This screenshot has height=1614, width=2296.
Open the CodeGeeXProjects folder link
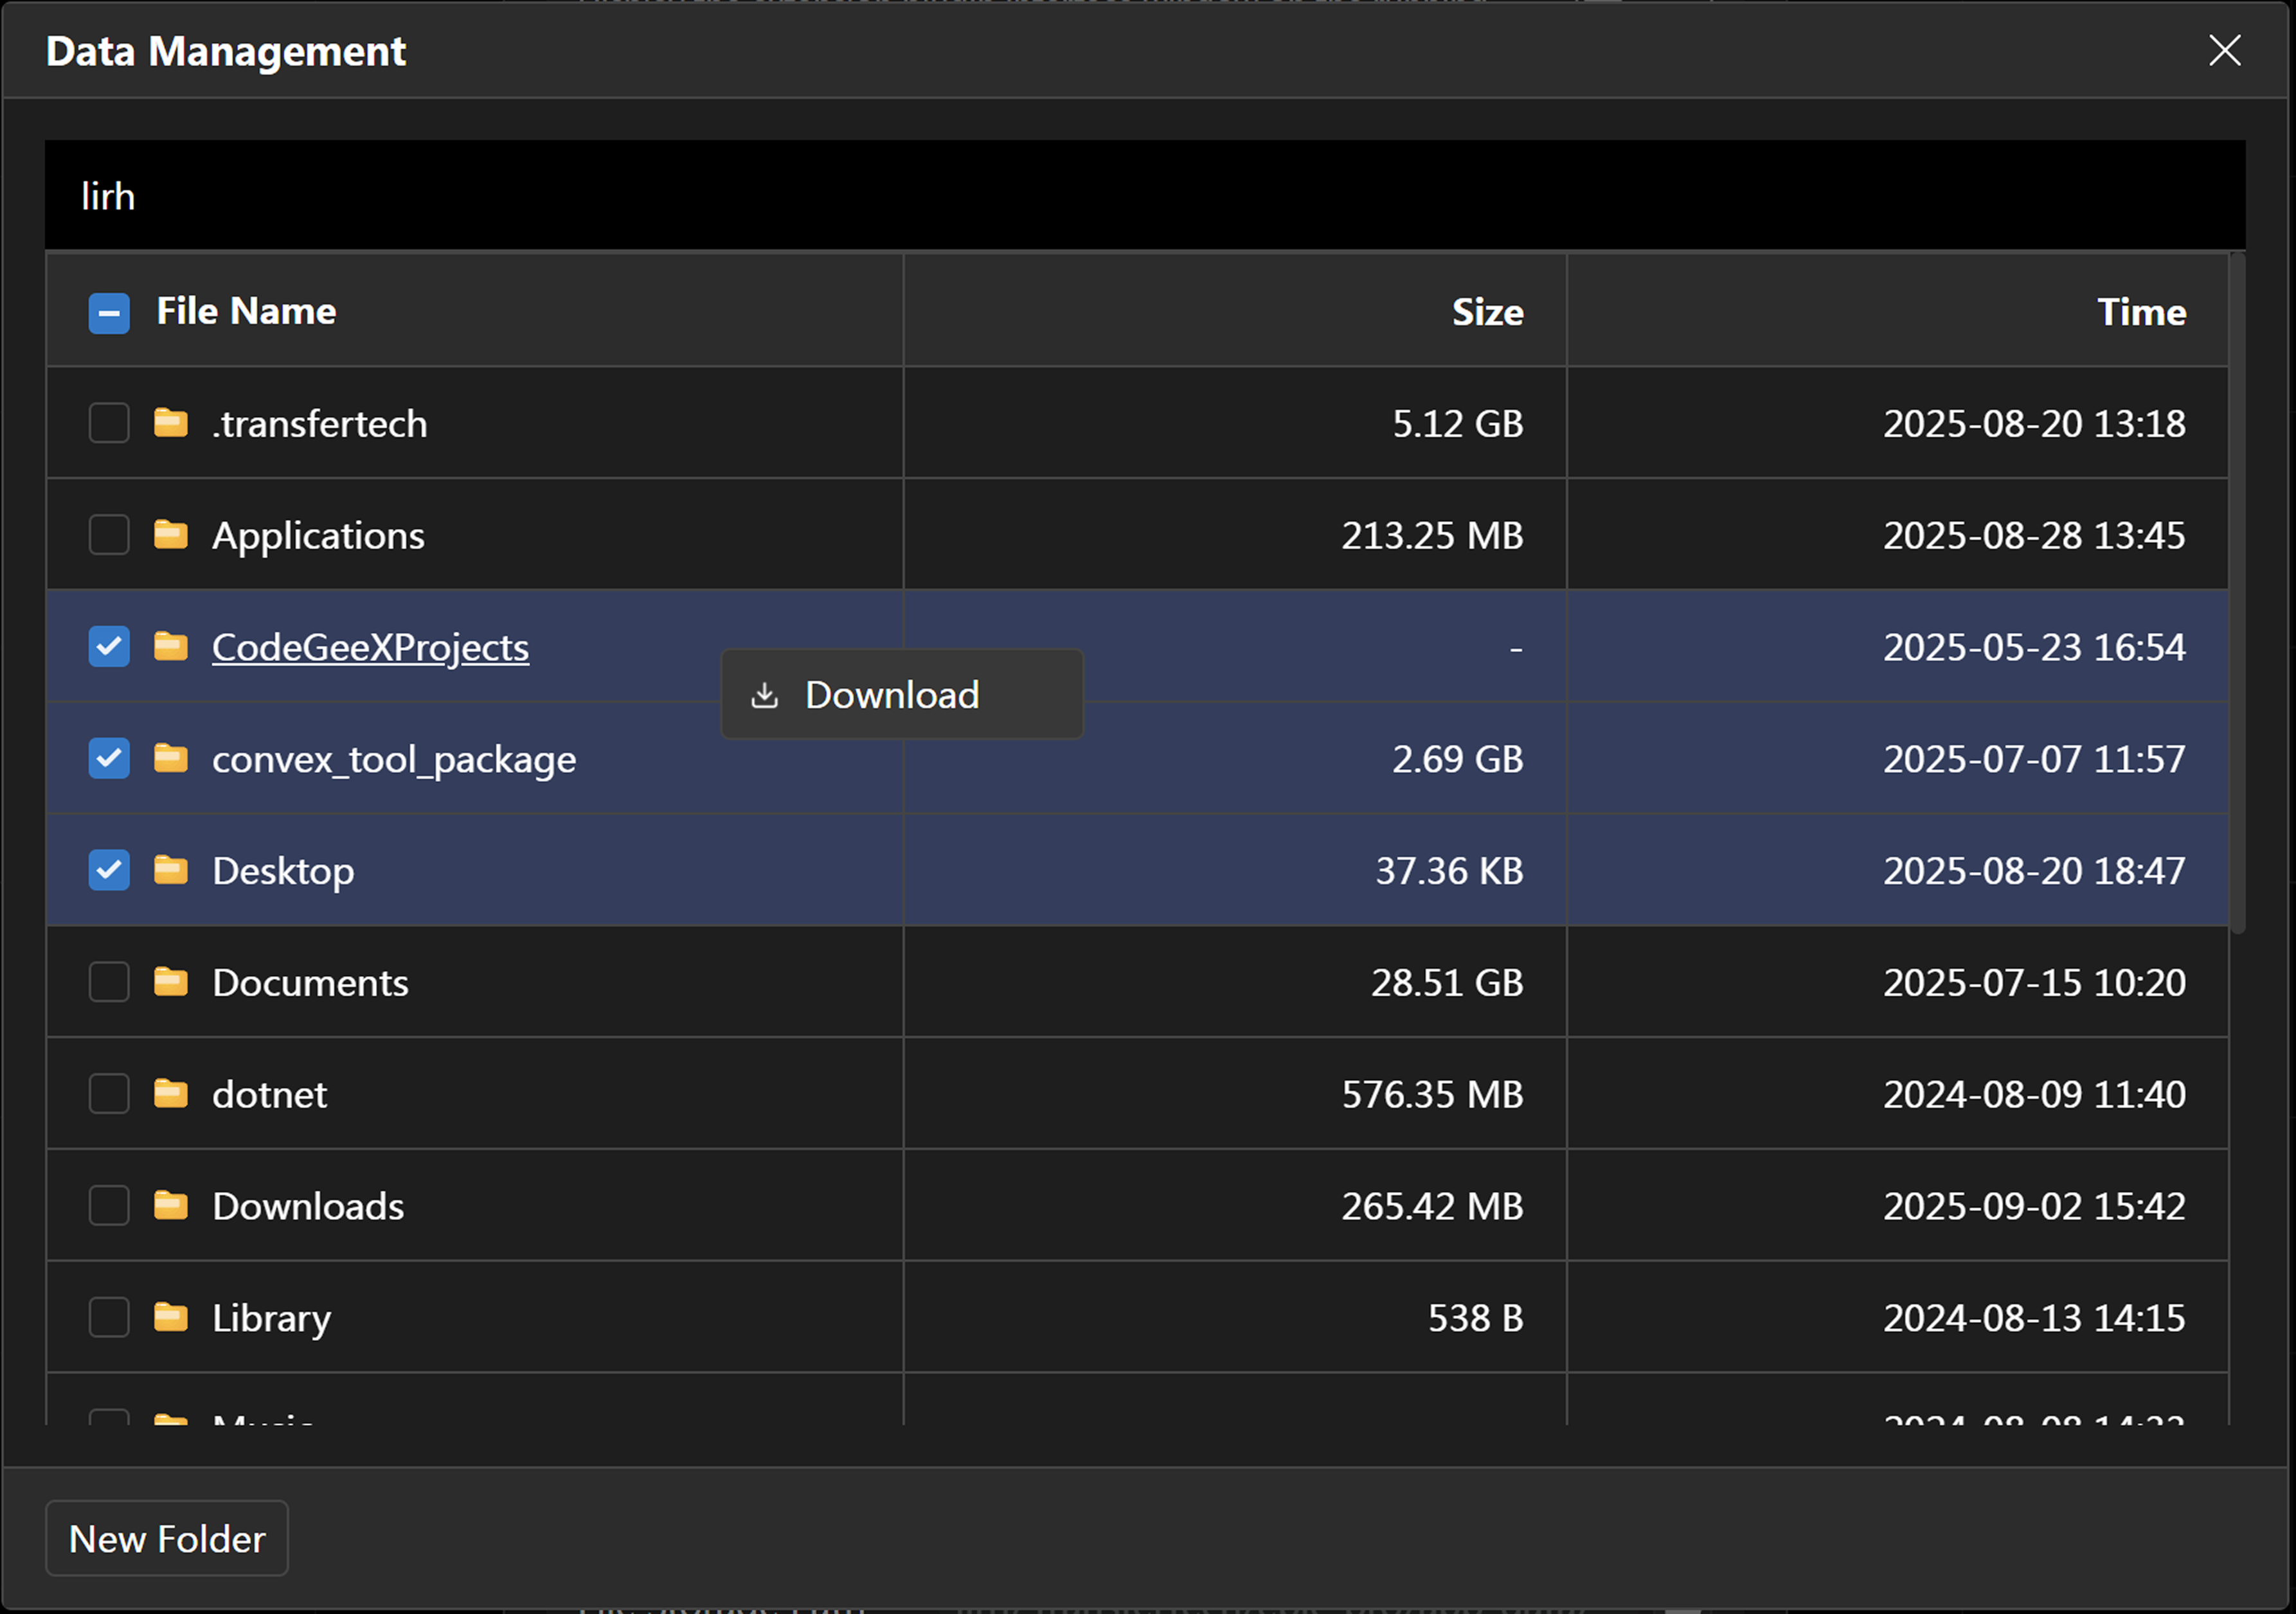(x=370, y=648)
